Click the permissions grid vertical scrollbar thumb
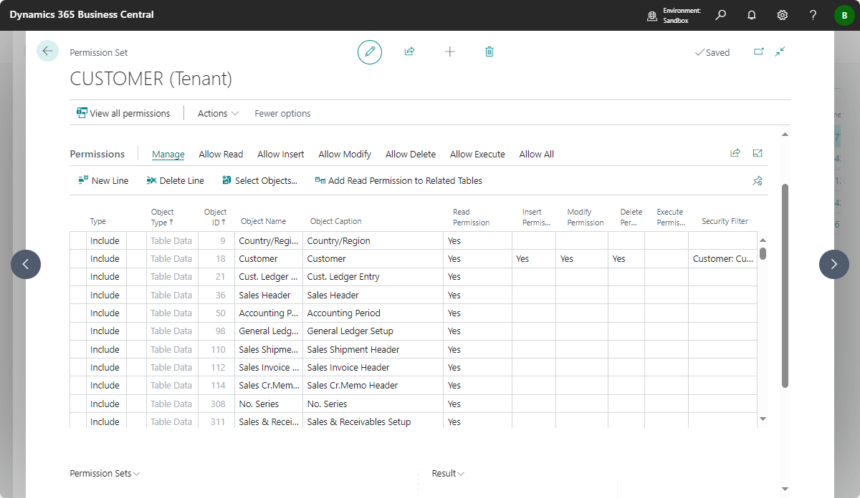The height and width of the screenshot is (498, 860). click(x=763, y=253)
